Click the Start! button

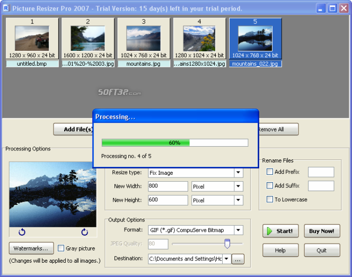pos(280,231)
